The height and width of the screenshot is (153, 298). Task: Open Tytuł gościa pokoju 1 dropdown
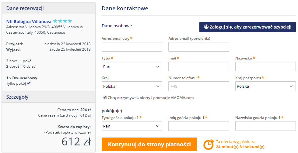[x=132, y=126]
